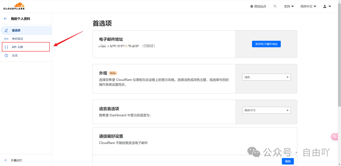Screen dimensions: 341x166
Task: Click text Cloudflare 不能给我发送电子邮件
Action: (123, 143)
